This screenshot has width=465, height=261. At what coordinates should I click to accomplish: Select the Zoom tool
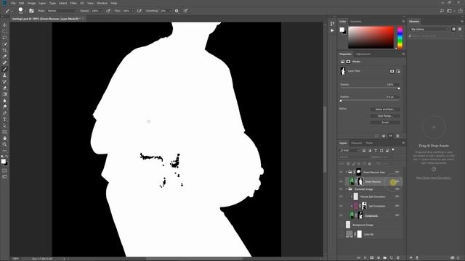[4, 144]
